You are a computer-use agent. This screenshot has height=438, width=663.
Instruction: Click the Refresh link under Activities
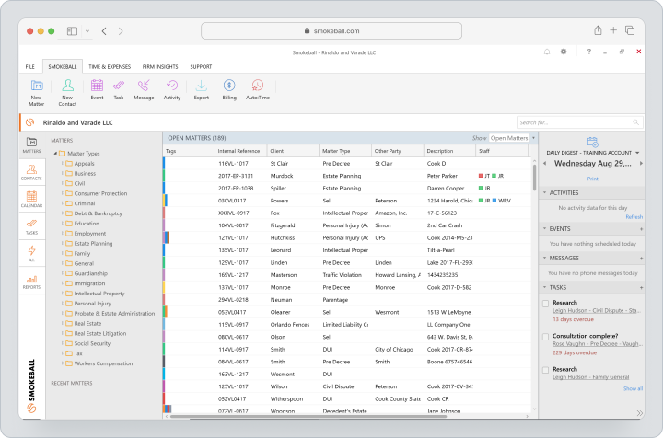tap(634, 216)
